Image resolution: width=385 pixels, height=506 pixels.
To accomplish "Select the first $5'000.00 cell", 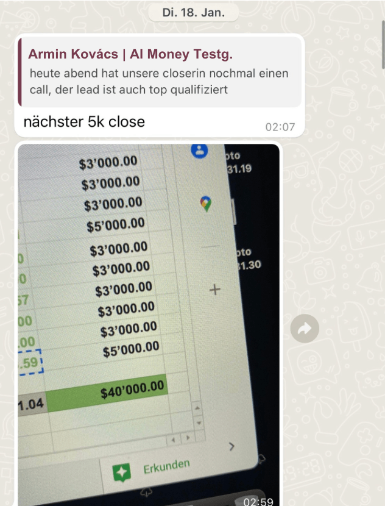I will 116,224.
